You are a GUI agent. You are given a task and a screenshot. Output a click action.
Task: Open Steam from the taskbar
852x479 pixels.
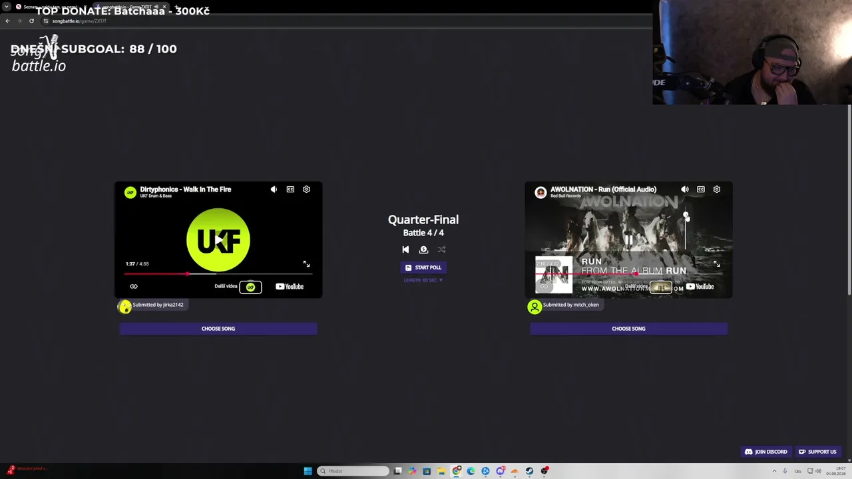(529, 471)
